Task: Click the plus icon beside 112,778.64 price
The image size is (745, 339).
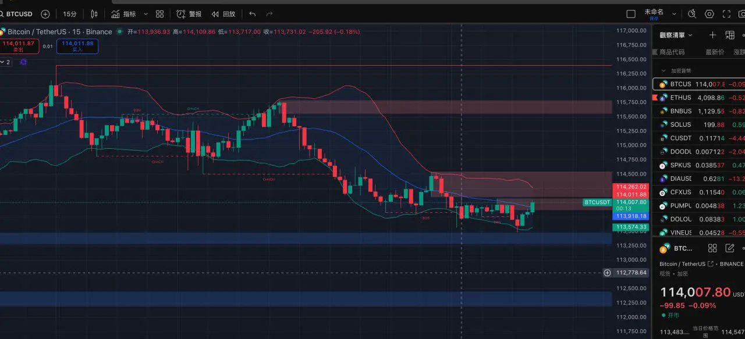Action: pos(607,273)
